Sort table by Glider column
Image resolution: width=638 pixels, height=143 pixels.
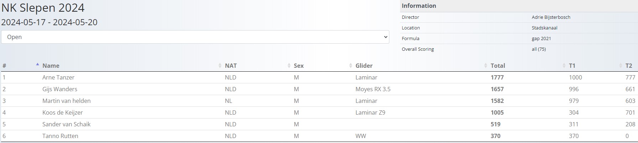[x=364, y=66]
